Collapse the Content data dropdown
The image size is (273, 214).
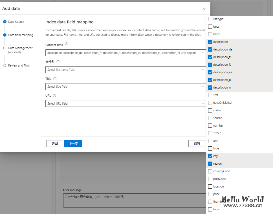[203, 53]
